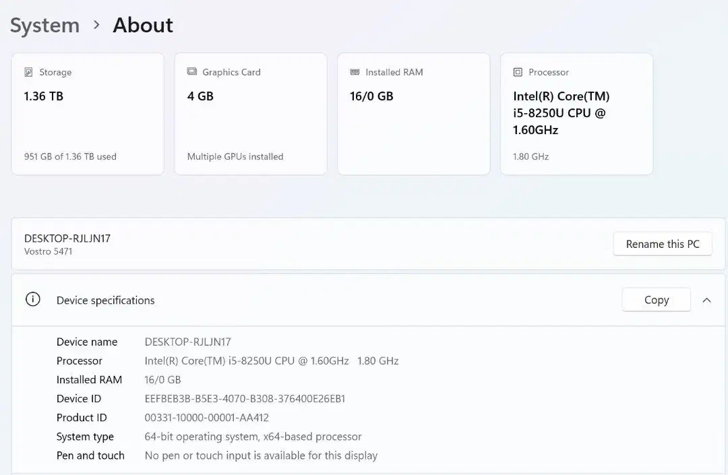This screenshot has width=728, height=475.
Task: Click the DESKTOP-RJLJN17 name in the PC header
Action: (67, 239)
